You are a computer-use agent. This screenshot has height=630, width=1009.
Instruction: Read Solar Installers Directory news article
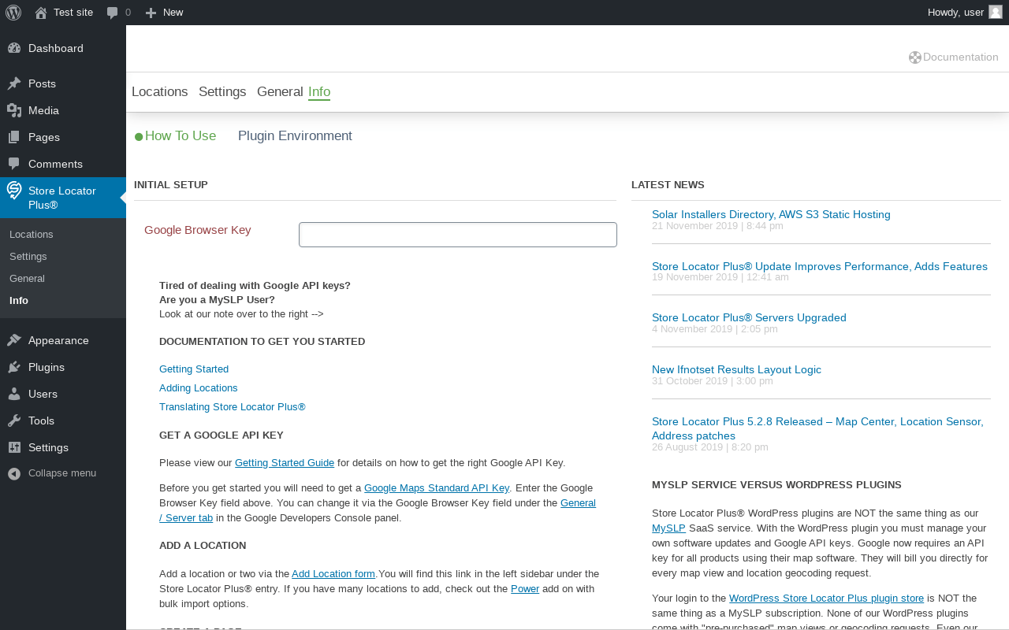(x=771, y=214)
